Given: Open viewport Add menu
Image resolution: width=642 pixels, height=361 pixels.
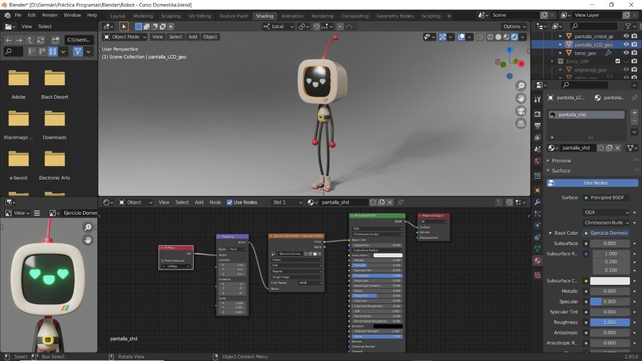Looking at the screenshot, I should 193,37.
